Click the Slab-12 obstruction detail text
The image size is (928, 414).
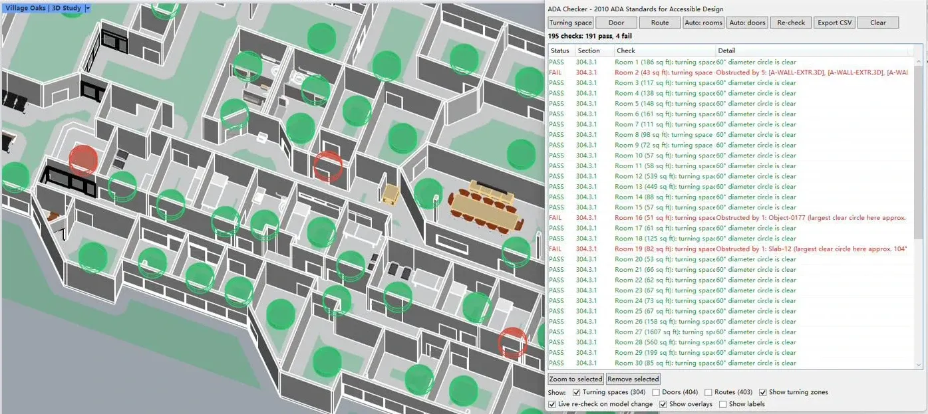[812, 249]
